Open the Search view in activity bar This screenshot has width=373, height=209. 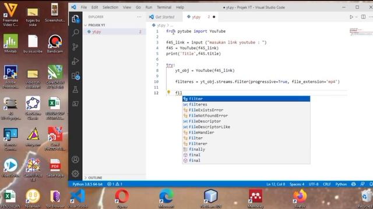pyautogui.click(x=75, y=33)
